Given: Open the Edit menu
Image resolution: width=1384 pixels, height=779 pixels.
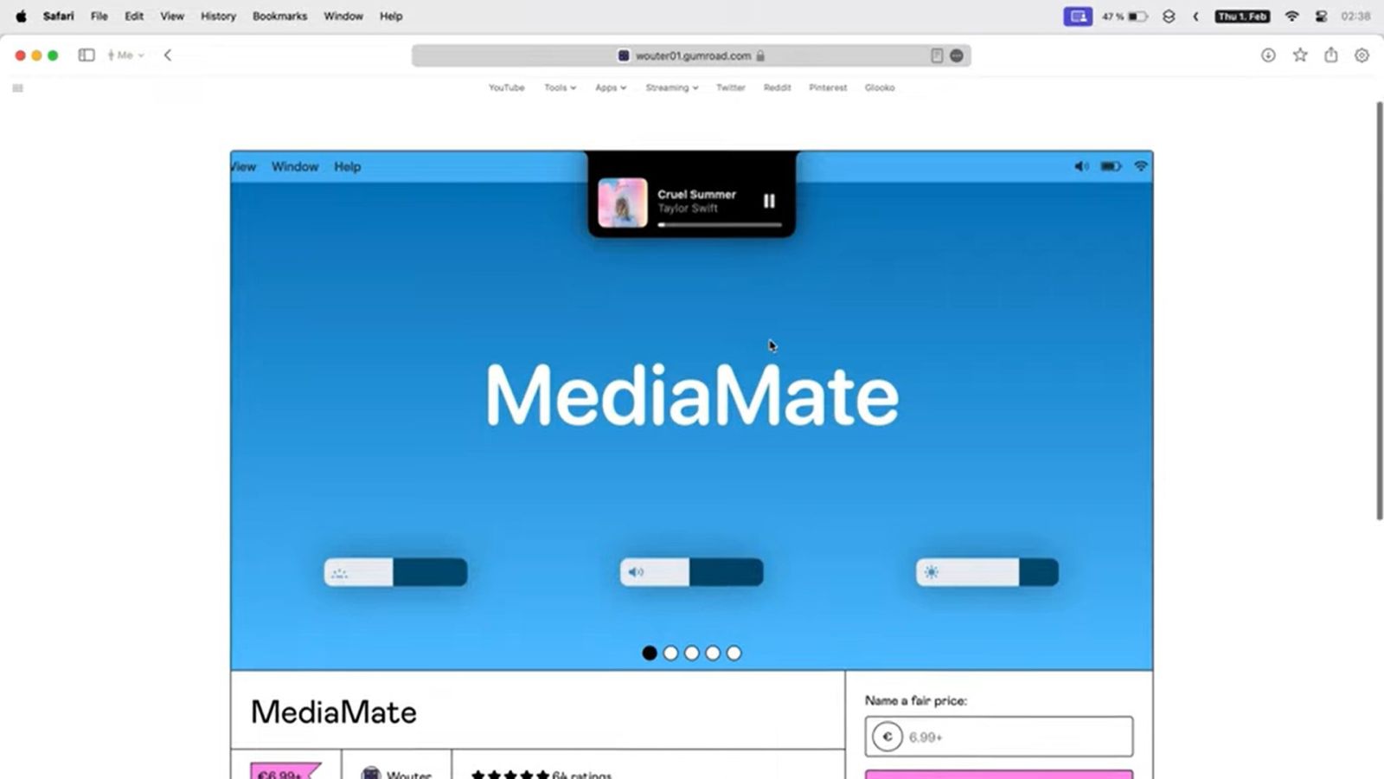Looking at the screenshot, I should point(134,16).
